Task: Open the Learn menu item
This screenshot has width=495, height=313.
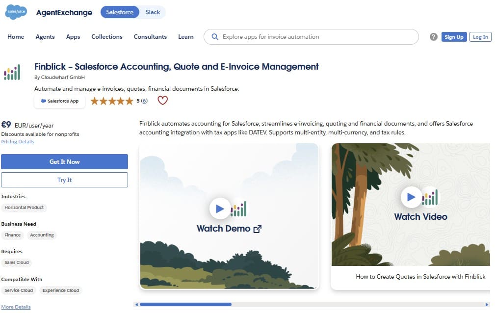Action: point(185,37)
